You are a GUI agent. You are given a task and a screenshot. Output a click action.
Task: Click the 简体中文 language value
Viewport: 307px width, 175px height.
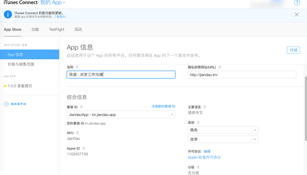coord(195,113)
